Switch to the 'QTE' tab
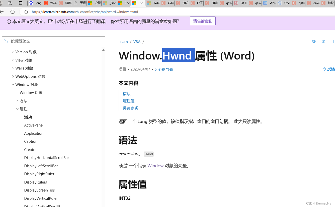 coord(182,3)
